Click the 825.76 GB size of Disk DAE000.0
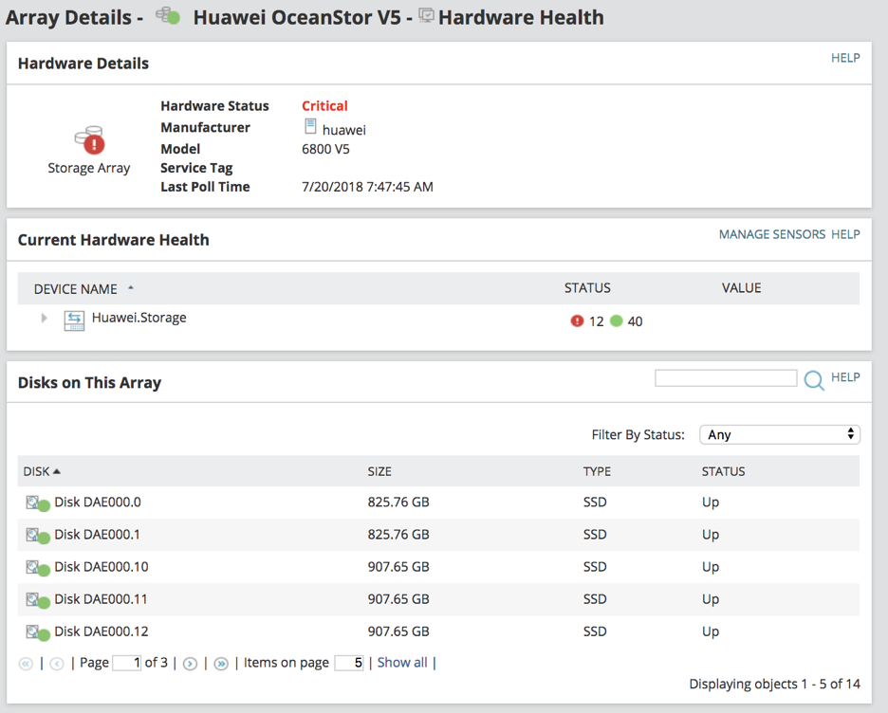Image resolution: width=888 pixels, height=713 pixels. pos(398,502)
